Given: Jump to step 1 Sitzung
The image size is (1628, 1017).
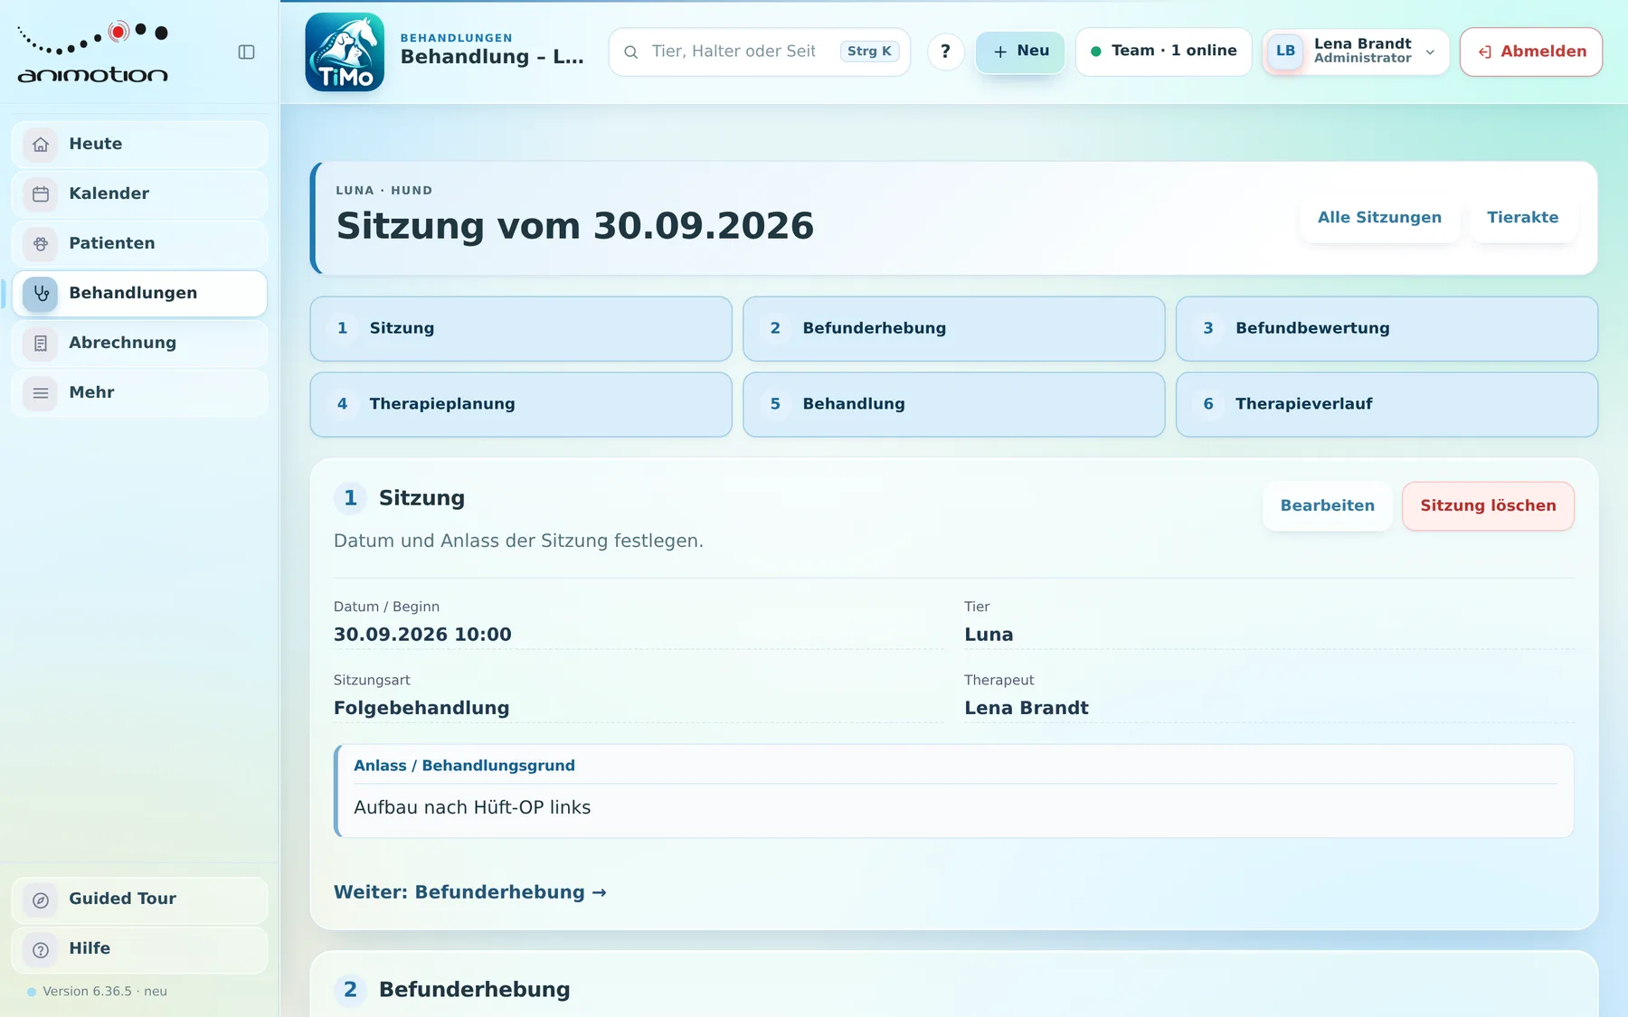Looking at the screenshot, I should [521, 329].
